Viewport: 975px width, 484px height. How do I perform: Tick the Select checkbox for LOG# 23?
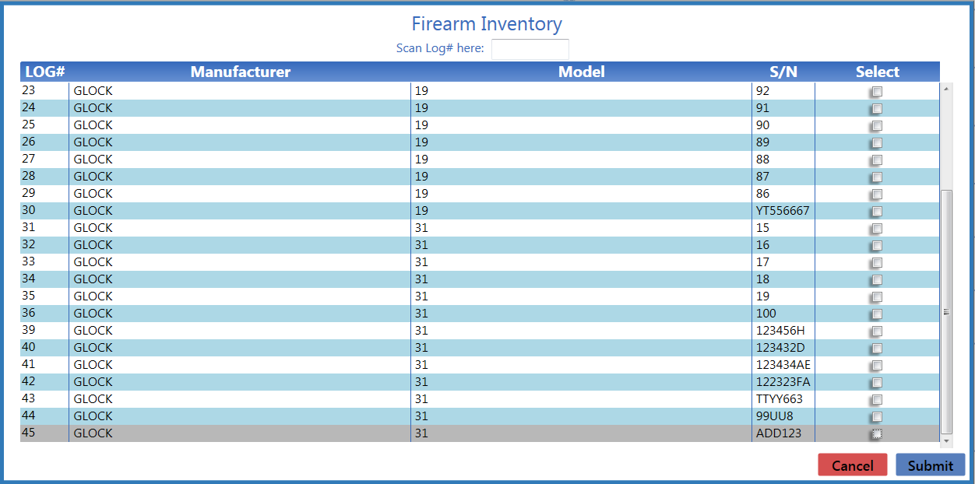point(877,92)
